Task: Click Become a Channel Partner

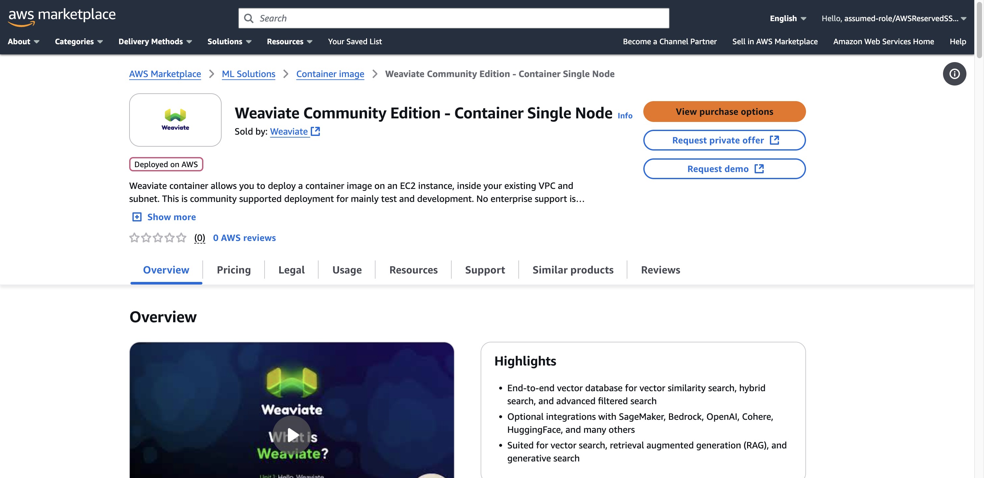Action: point(670,42)
